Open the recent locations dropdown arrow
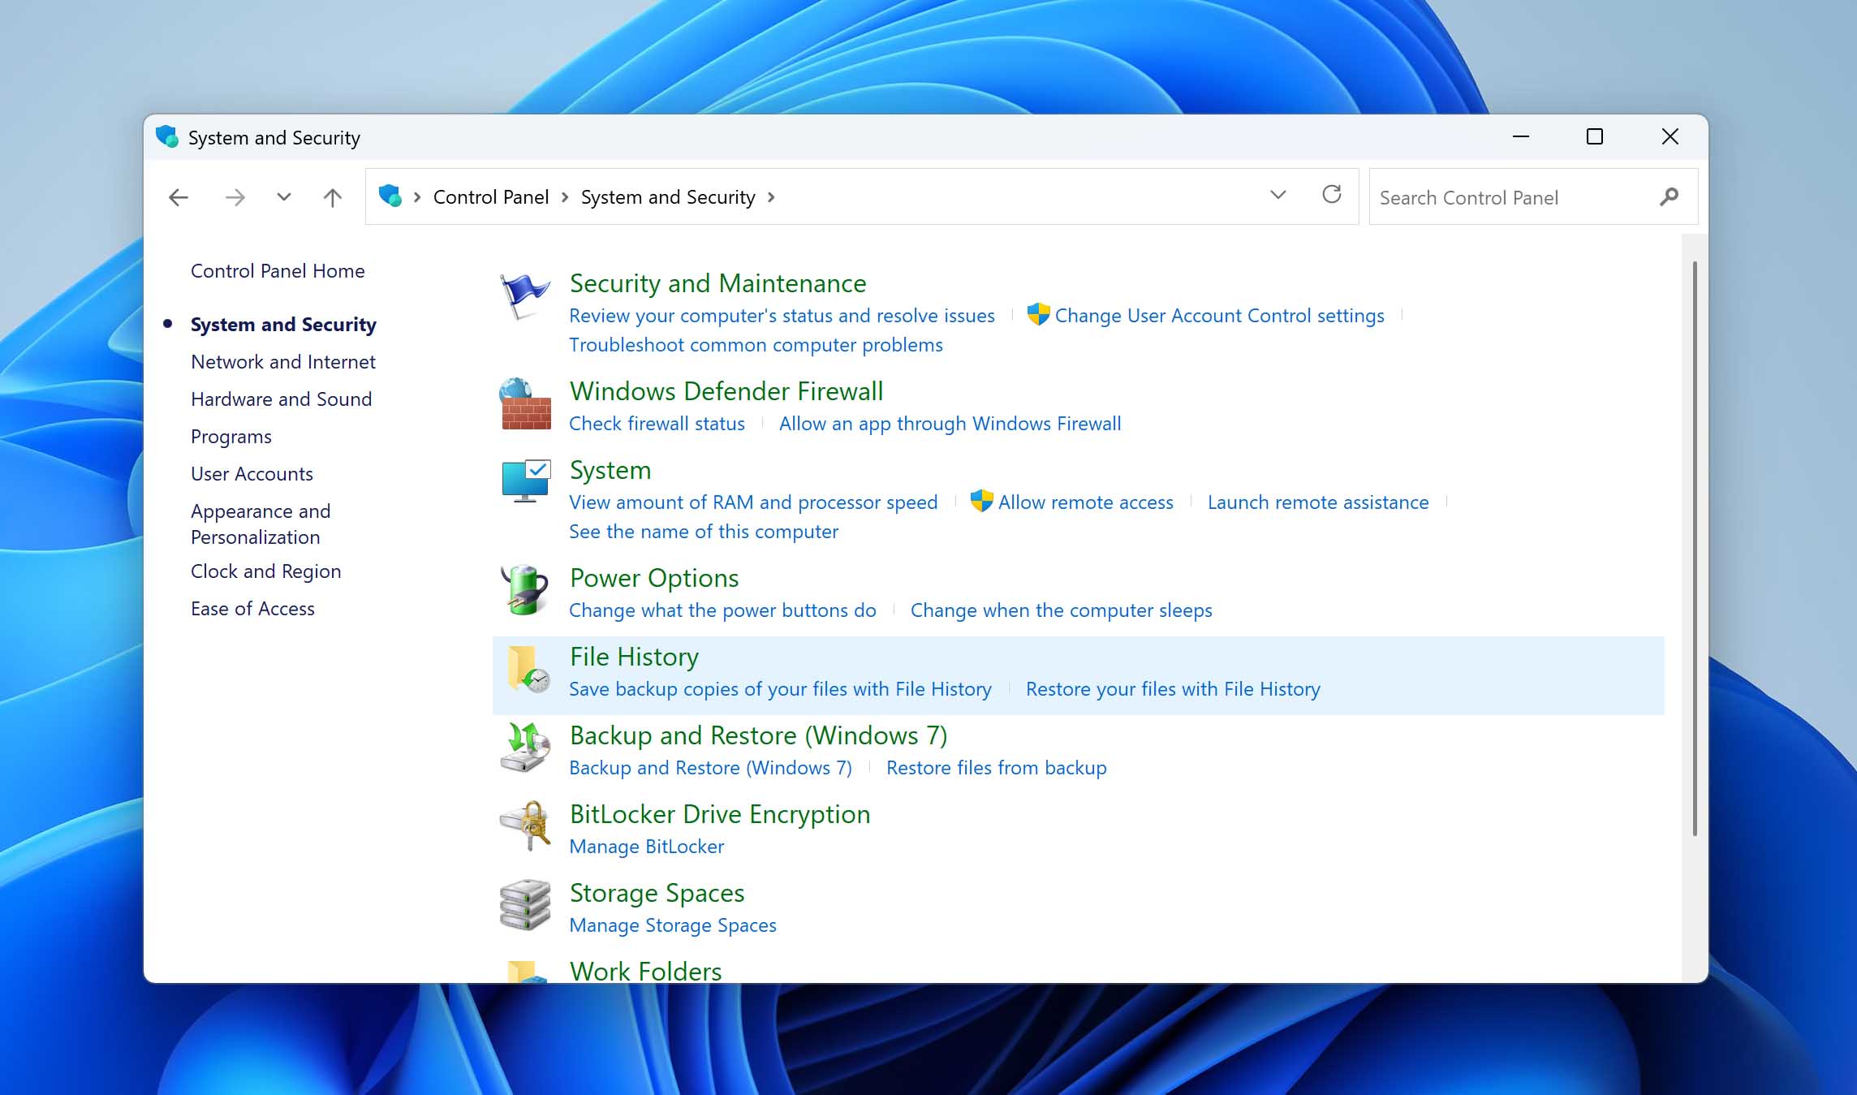 click(282, 196)
